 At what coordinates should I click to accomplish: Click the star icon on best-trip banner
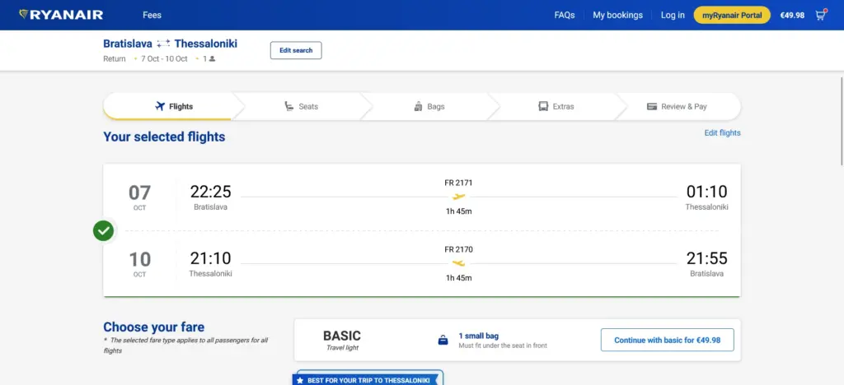pos(300,380)
